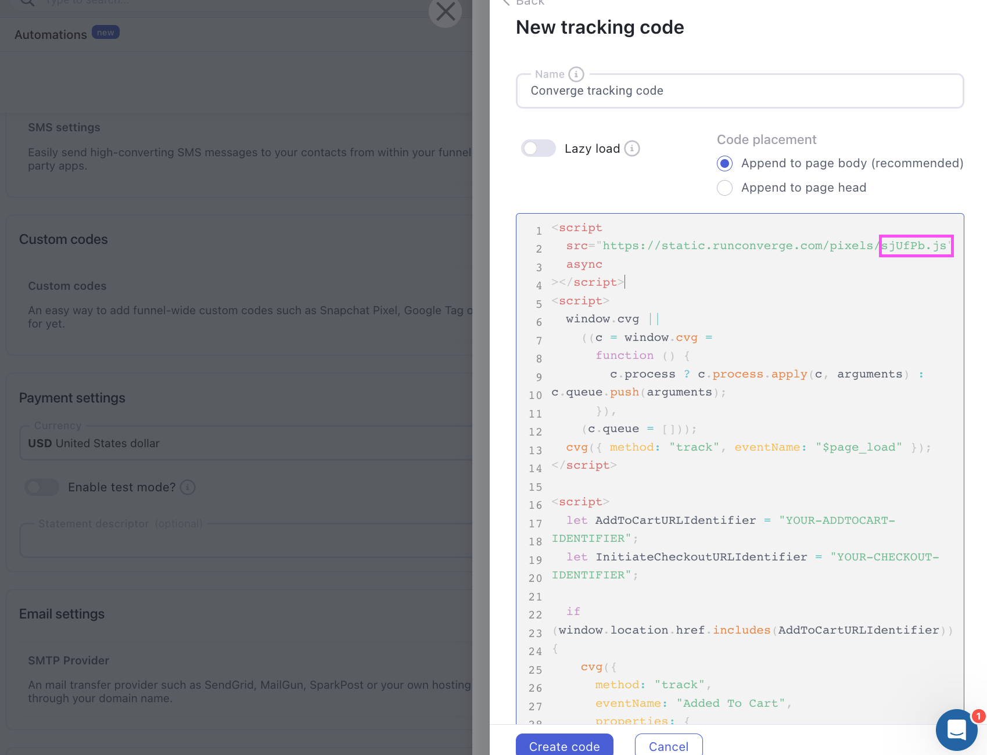Viewport: 987px width, 755px height.
Task: Click the 'function' keyword in the code
Action: tap(624, 355)
